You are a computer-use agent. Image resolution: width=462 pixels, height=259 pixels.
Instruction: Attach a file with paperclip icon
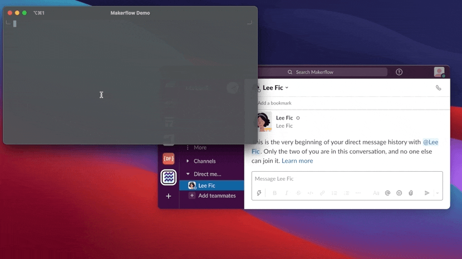411,193
